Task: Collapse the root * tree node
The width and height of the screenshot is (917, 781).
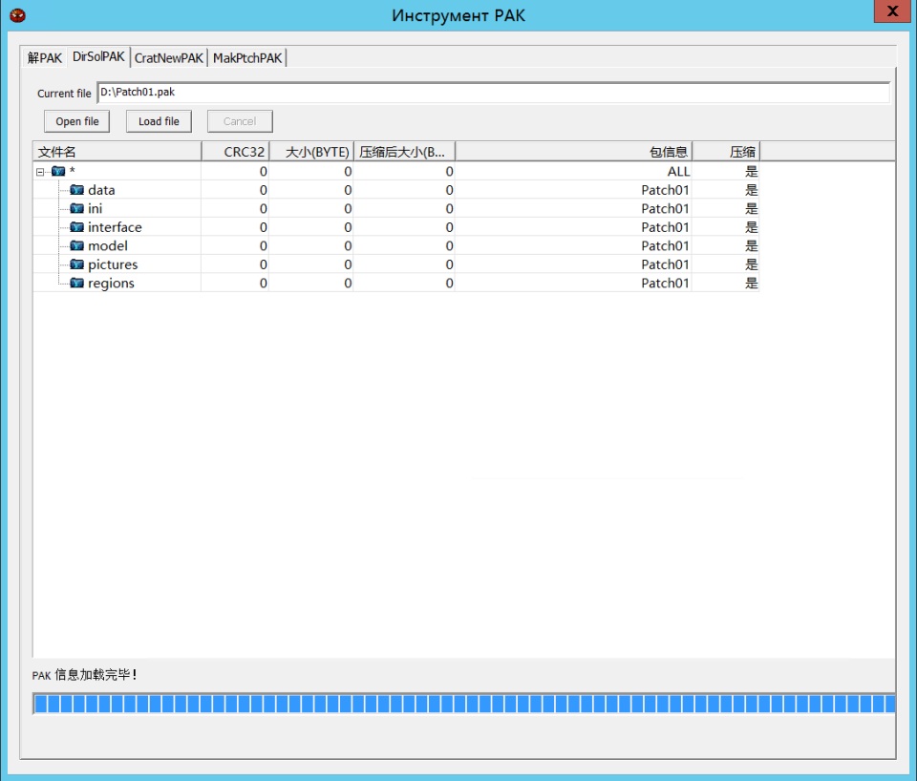Action: (40, 172)
